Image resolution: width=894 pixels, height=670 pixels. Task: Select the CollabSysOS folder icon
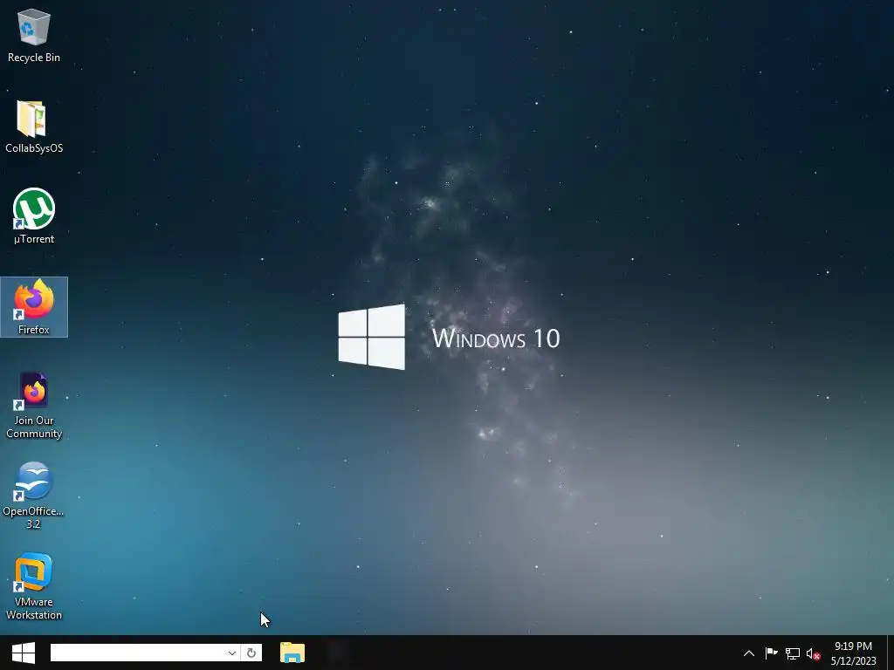pyautogui.click(x=34, y=126)
